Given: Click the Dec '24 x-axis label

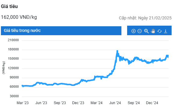Looking at the screenshot, I should click(152, 103).
